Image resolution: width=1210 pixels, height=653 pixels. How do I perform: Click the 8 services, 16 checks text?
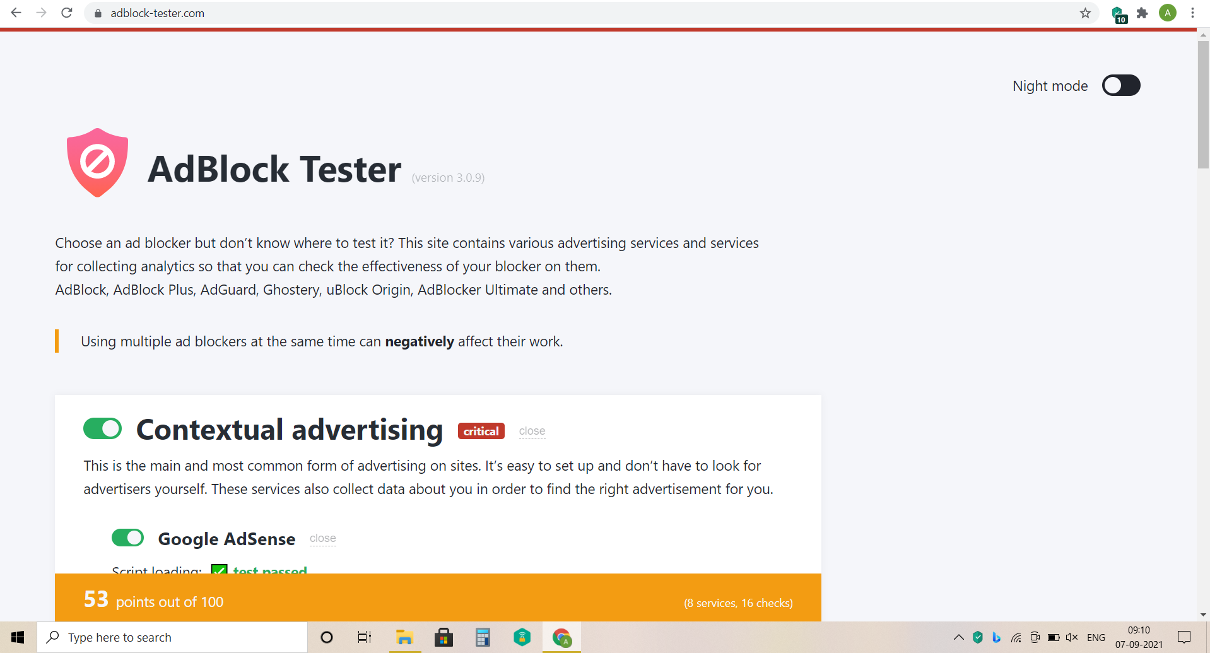click(738, 603)
